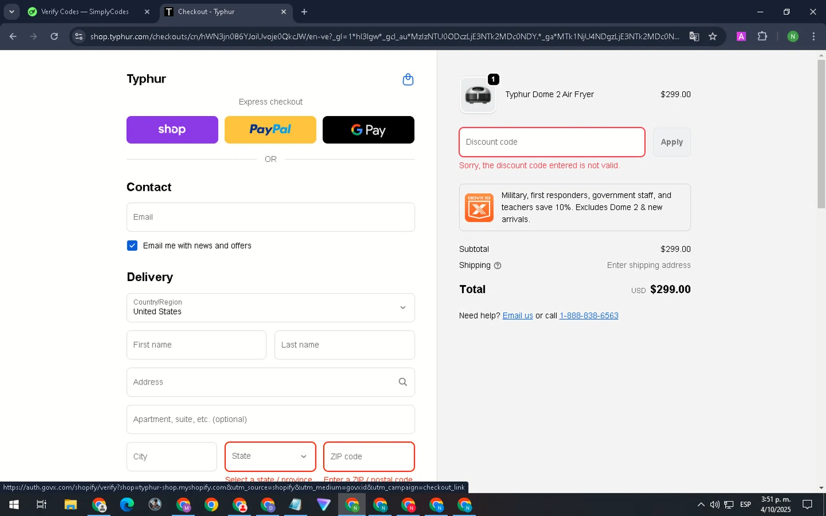826x516 pixels.
Task: Open Chrome with purple M profile on taskbar
Action: tap(183, 504)
